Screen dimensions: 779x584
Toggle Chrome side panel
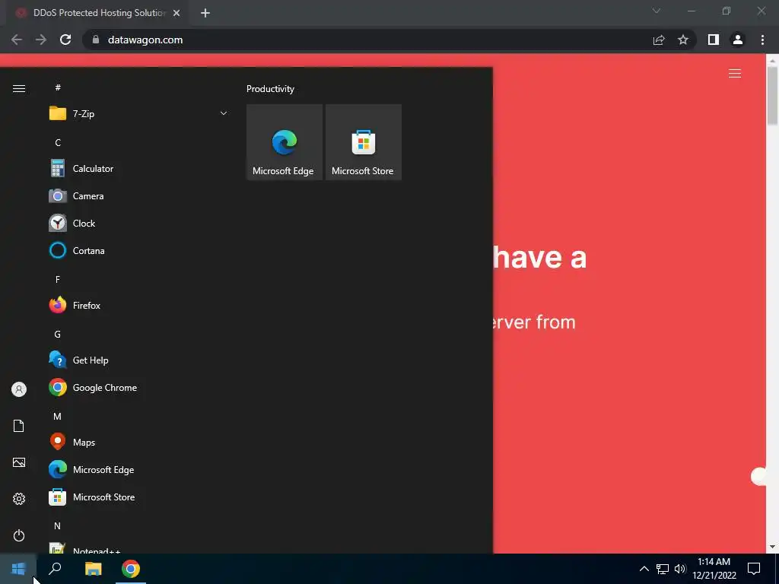(x=714, y=40)
